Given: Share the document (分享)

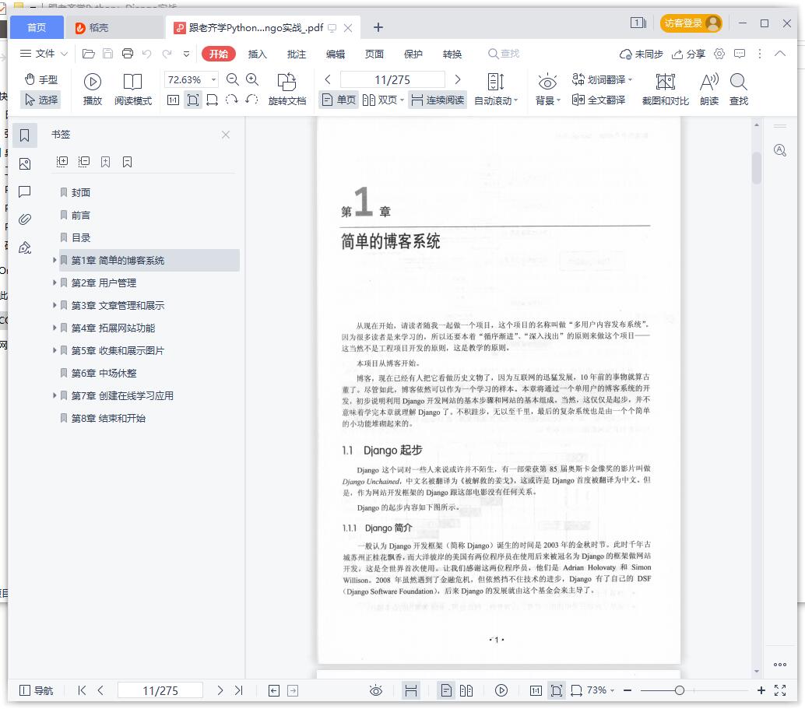Looking at the screenshot, I should click(688, 54).
